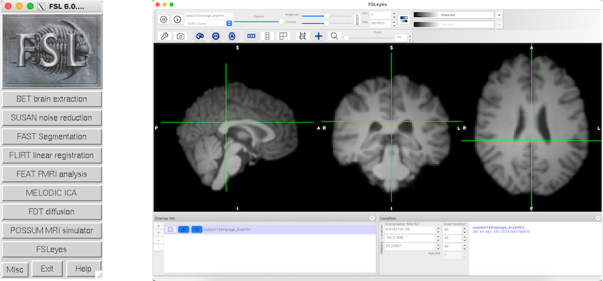603x281 pixels.
Task: Switch to horizontal canvas layout
Action: pos(251,36)
